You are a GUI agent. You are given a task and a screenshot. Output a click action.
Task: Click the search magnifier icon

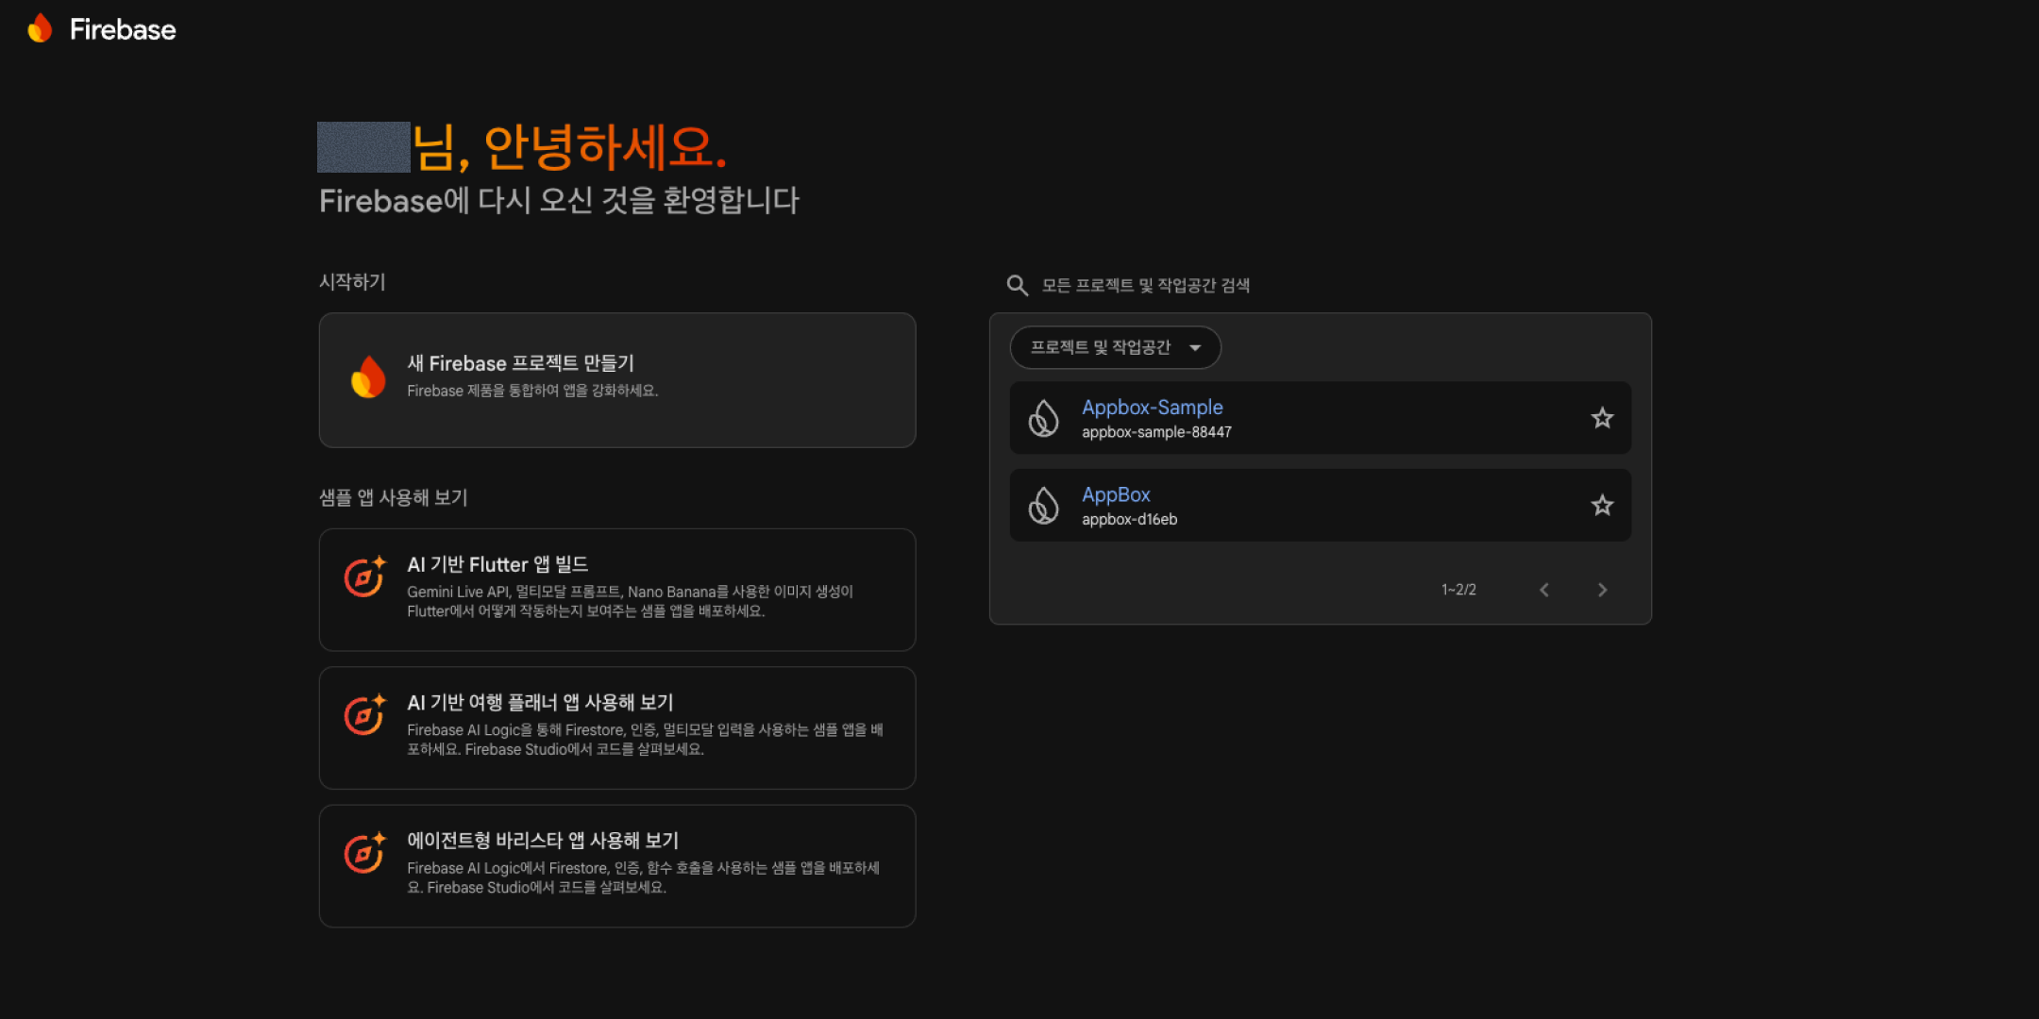point(1017,285)
